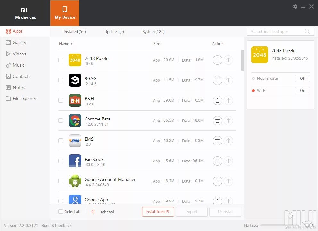Viewport: 318px width, 231px height.
Task: Select the My Device tab
Action: coord(65,13)
